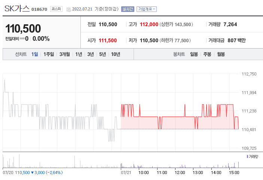Open the 주봉 weekly candle chart

(x=207, y=54)
